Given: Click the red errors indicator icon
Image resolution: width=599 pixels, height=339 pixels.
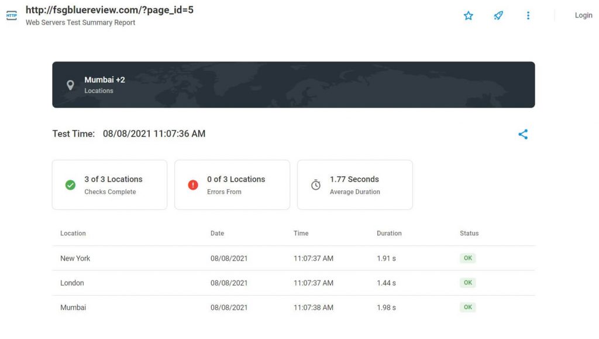Looking at the screenshot, I should coord(193,184).
